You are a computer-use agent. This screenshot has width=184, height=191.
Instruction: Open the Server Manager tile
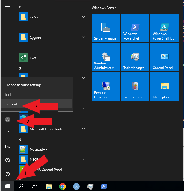click(106, 28)
